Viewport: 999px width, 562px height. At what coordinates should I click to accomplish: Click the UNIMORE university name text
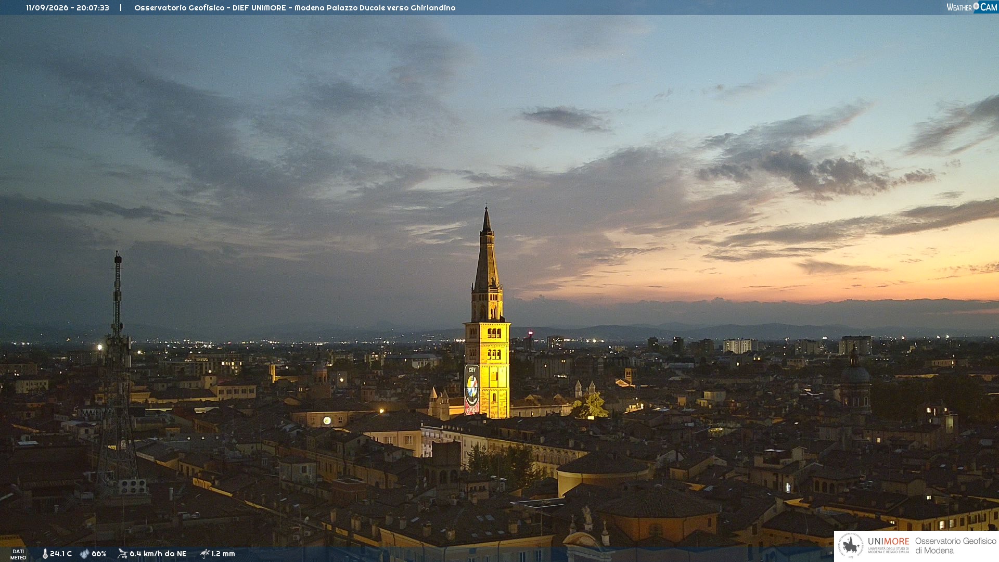[x=889, y=541]
